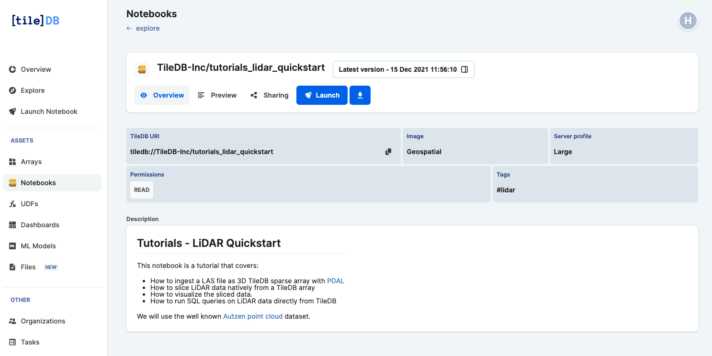Viewport: 712px width, 356px height.
Task: Follow the PDAL link in the description
Action: tap(335, 281)
